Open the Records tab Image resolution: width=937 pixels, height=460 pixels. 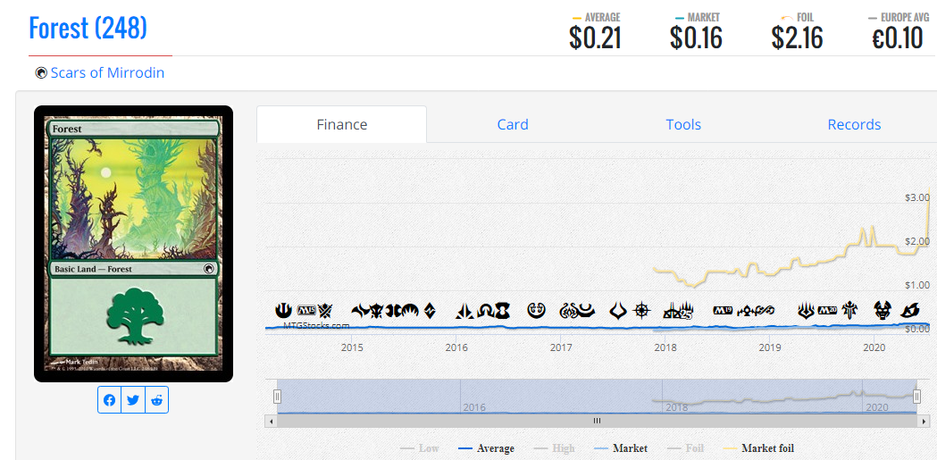[x=854, y=124]
